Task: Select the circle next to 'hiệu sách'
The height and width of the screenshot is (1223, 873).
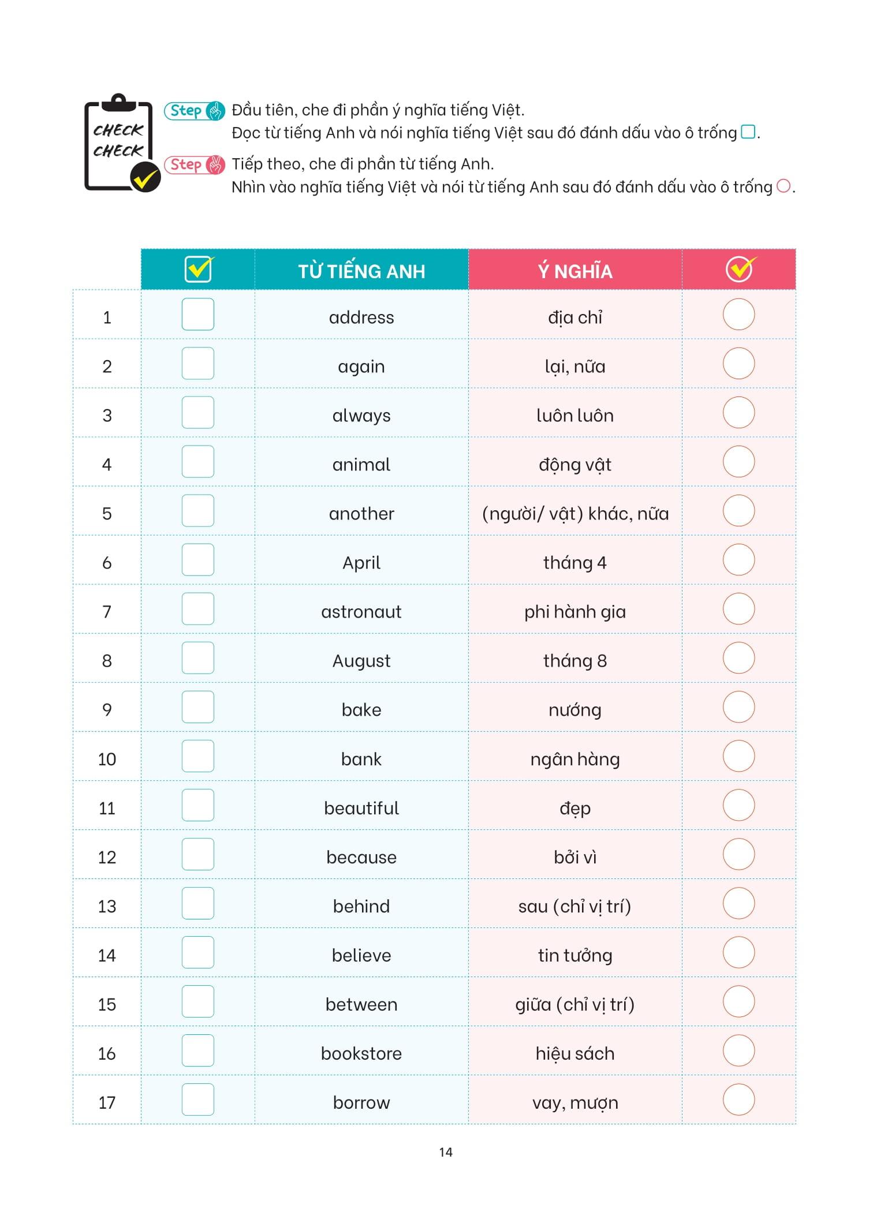Action: (739, 1050)
